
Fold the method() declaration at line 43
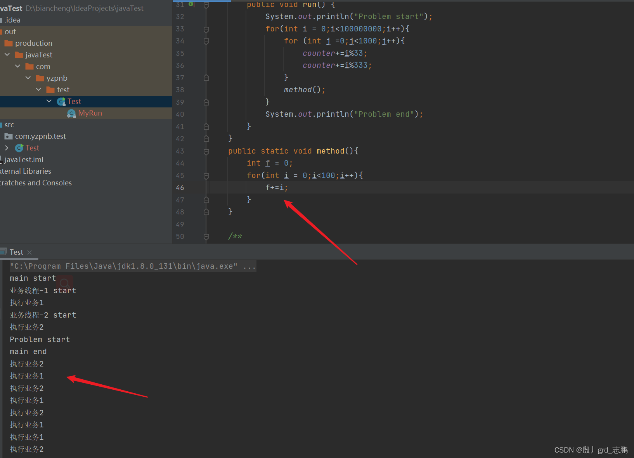[x=206, y=151]
